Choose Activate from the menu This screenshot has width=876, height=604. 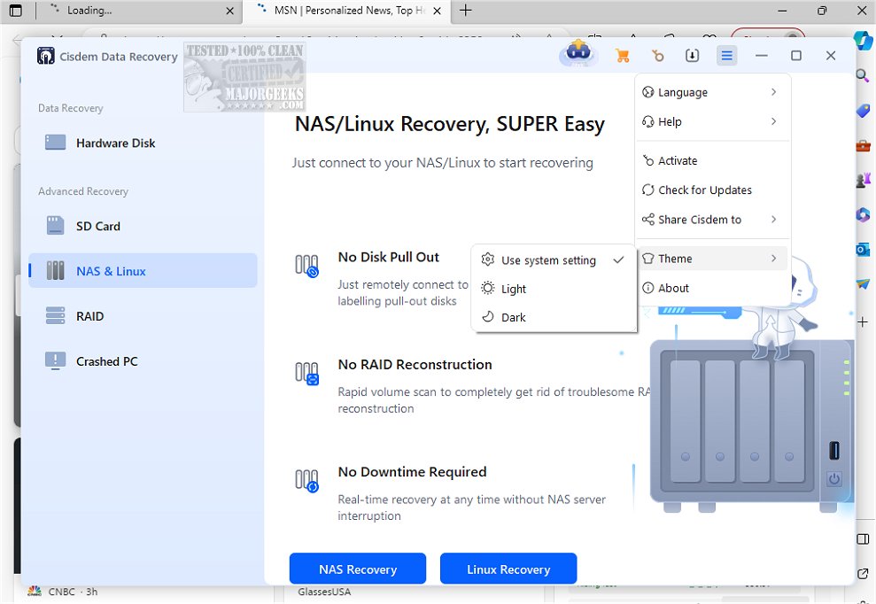pos(712,161)
